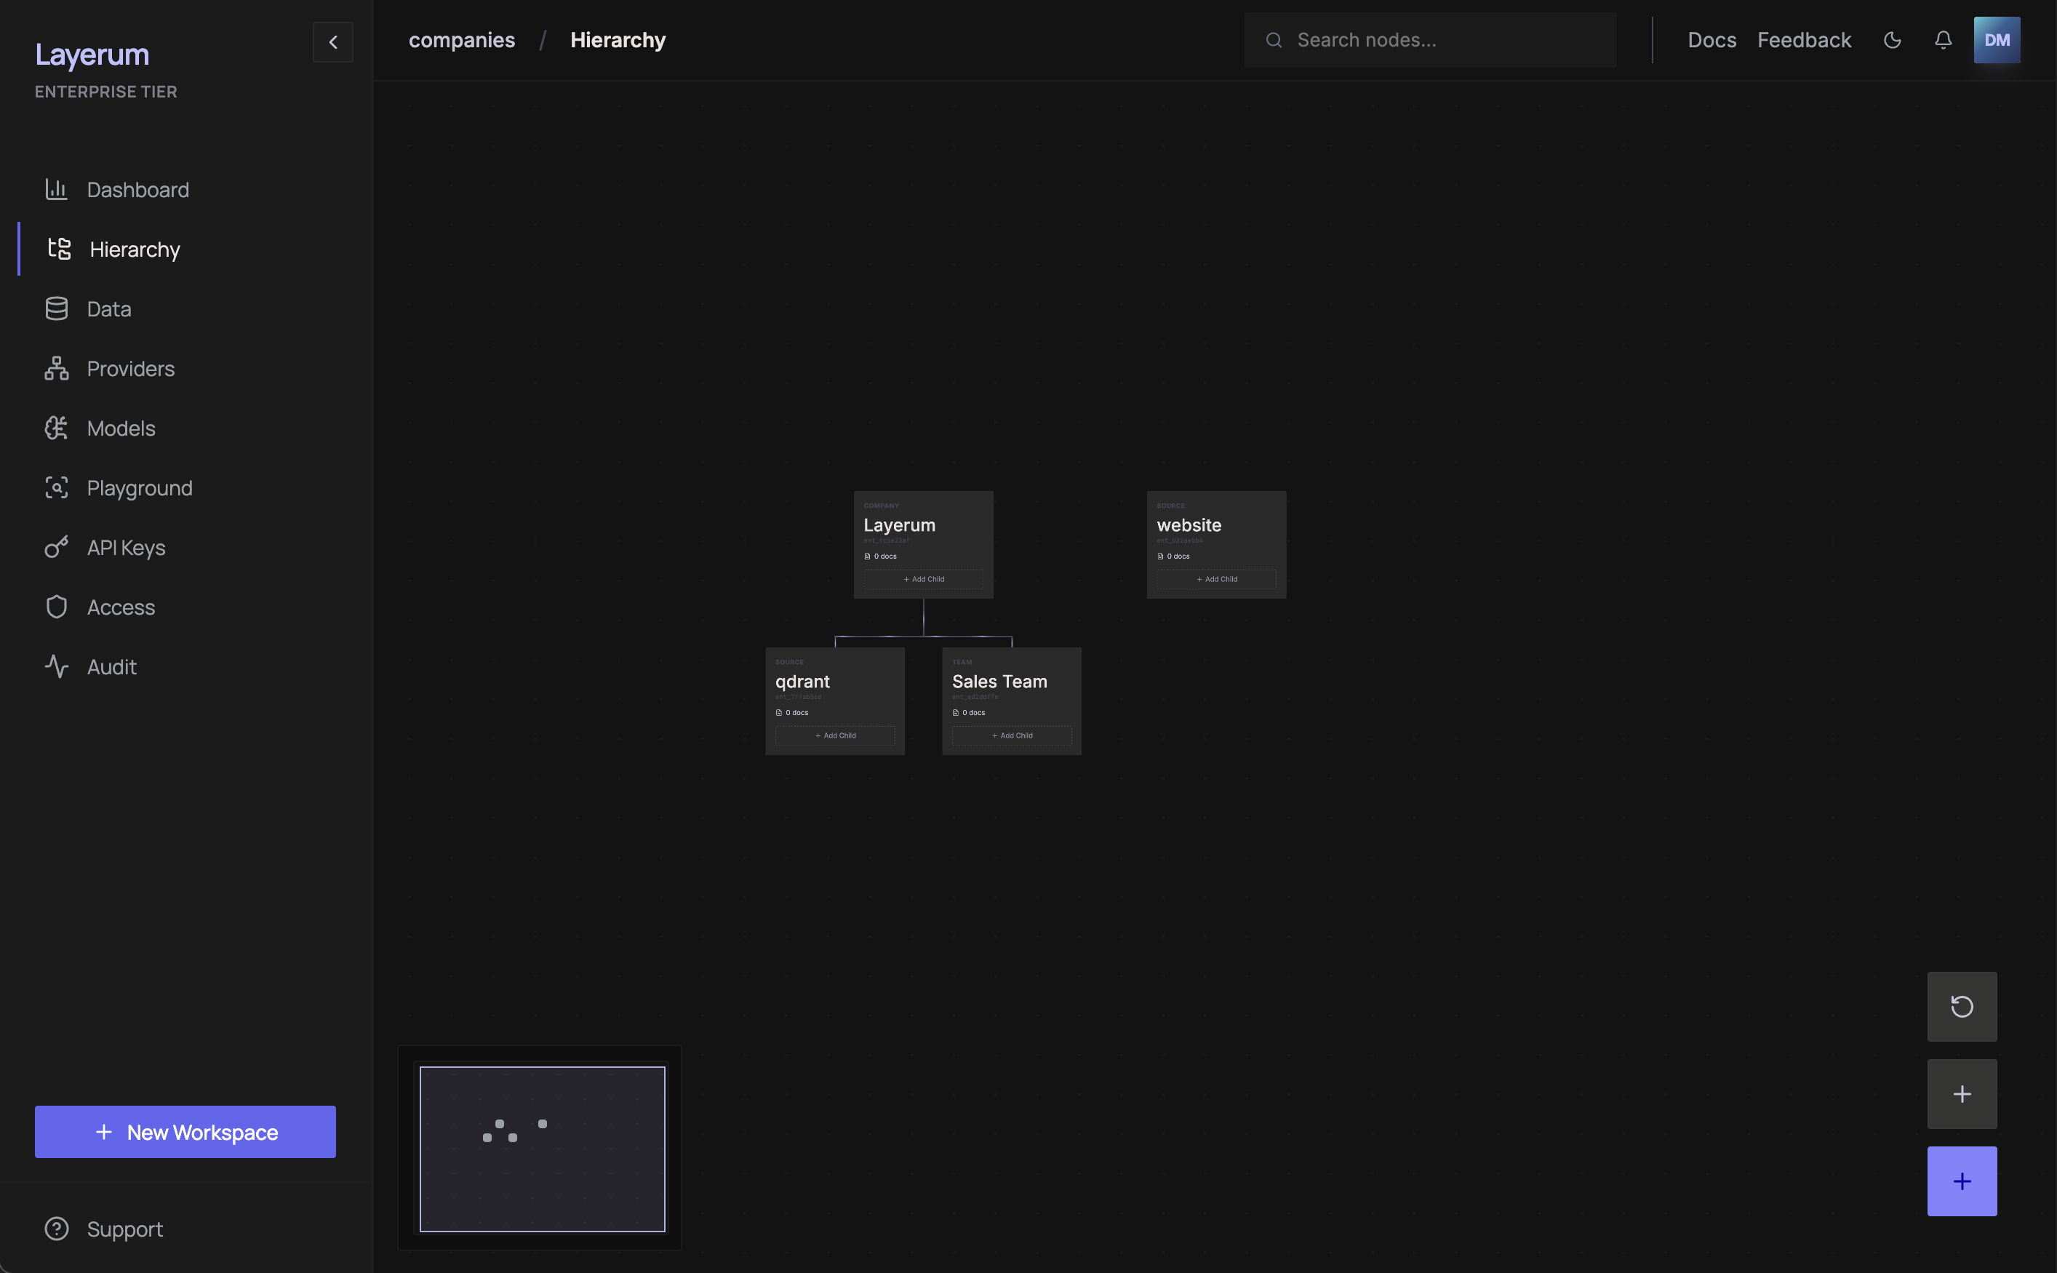Click the New Workspace button

[185, 1132]
